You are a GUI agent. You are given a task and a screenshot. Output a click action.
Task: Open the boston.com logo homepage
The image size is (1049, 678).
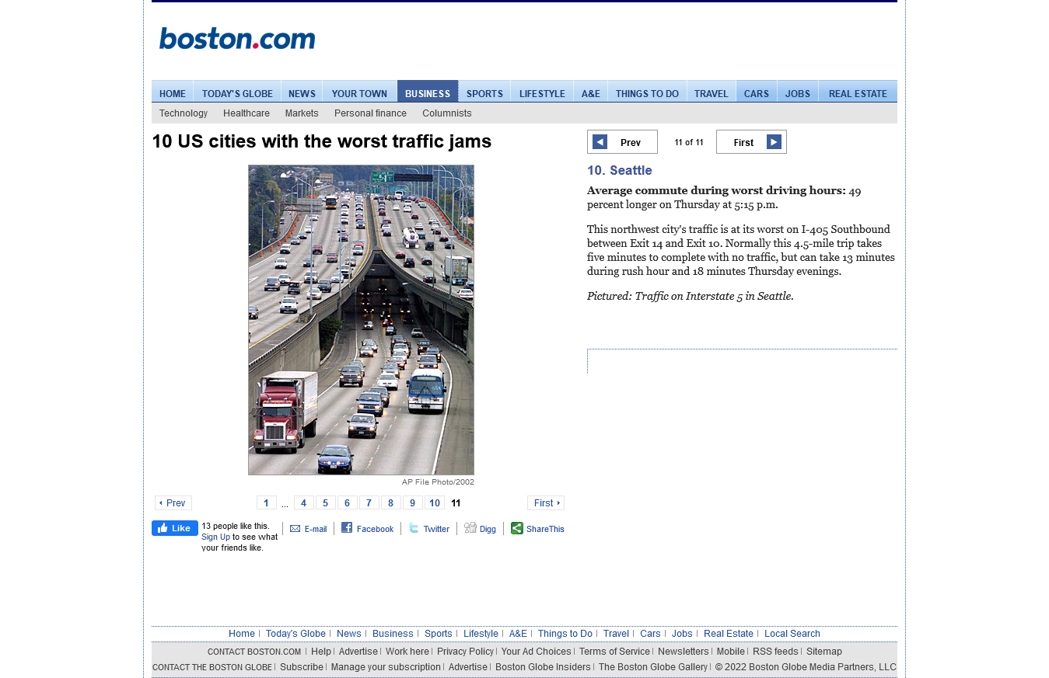click(x=237, y=39)
